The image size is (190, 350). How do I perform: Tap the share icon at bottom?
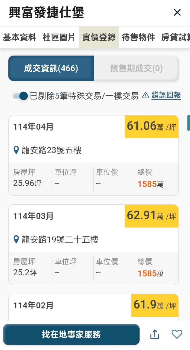pyautogui.click(x=155, y=334)
